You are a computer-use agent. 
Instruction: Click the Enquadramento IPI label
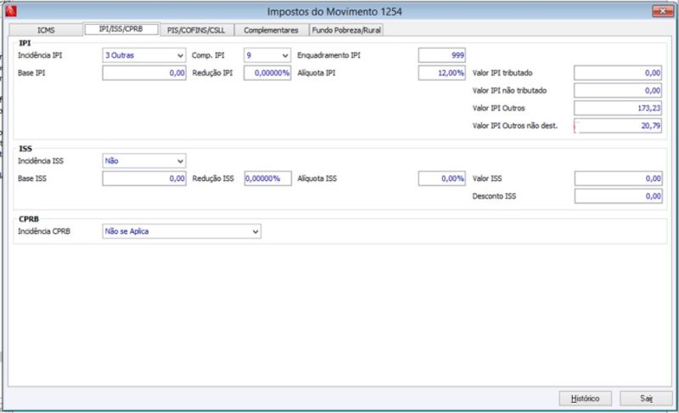328,55
